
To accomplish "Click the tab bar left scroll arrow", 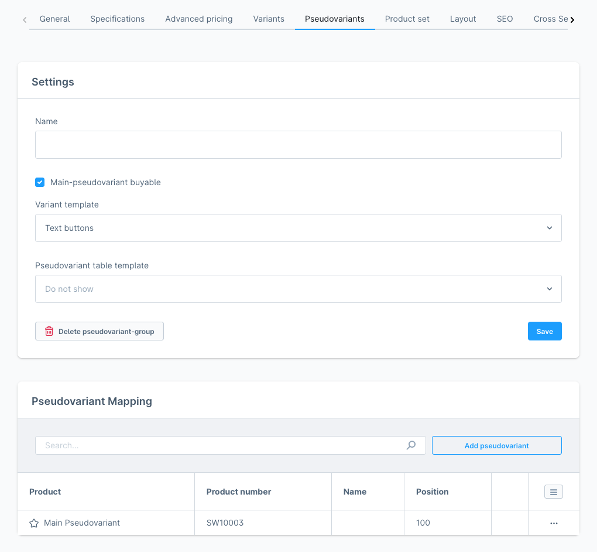I will (25, 19).
